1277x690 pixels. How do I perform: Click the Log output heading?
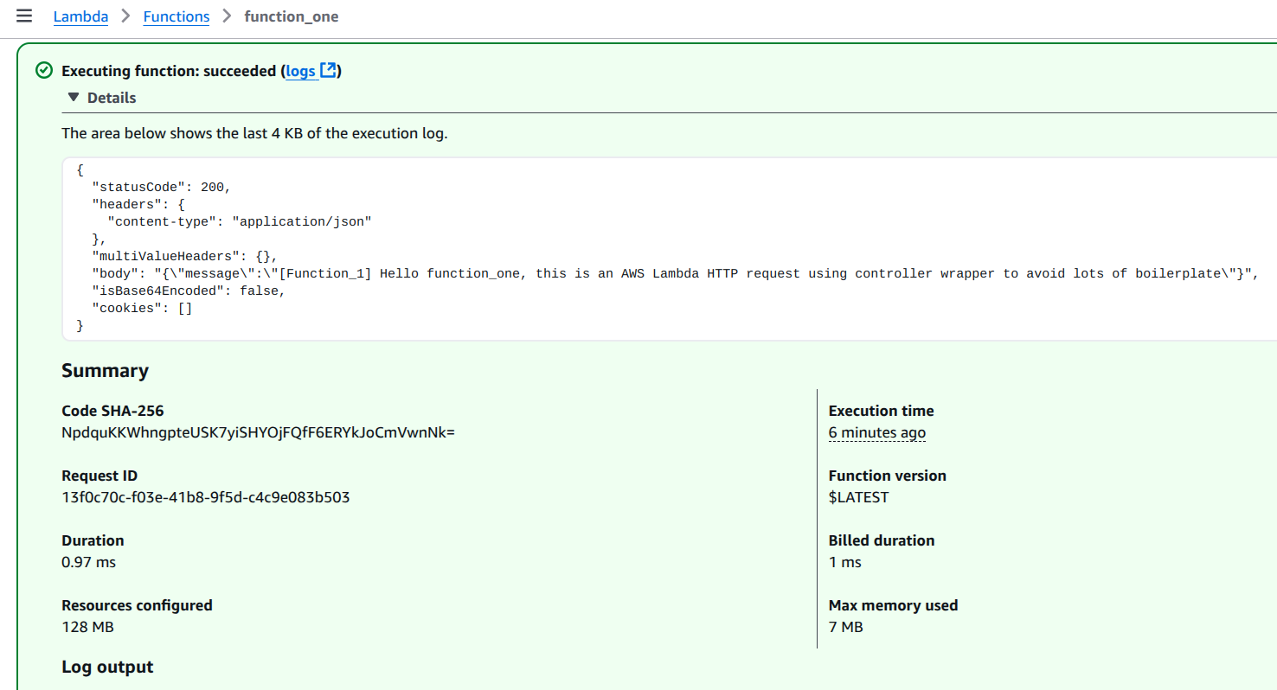click(x=107, y=667)
